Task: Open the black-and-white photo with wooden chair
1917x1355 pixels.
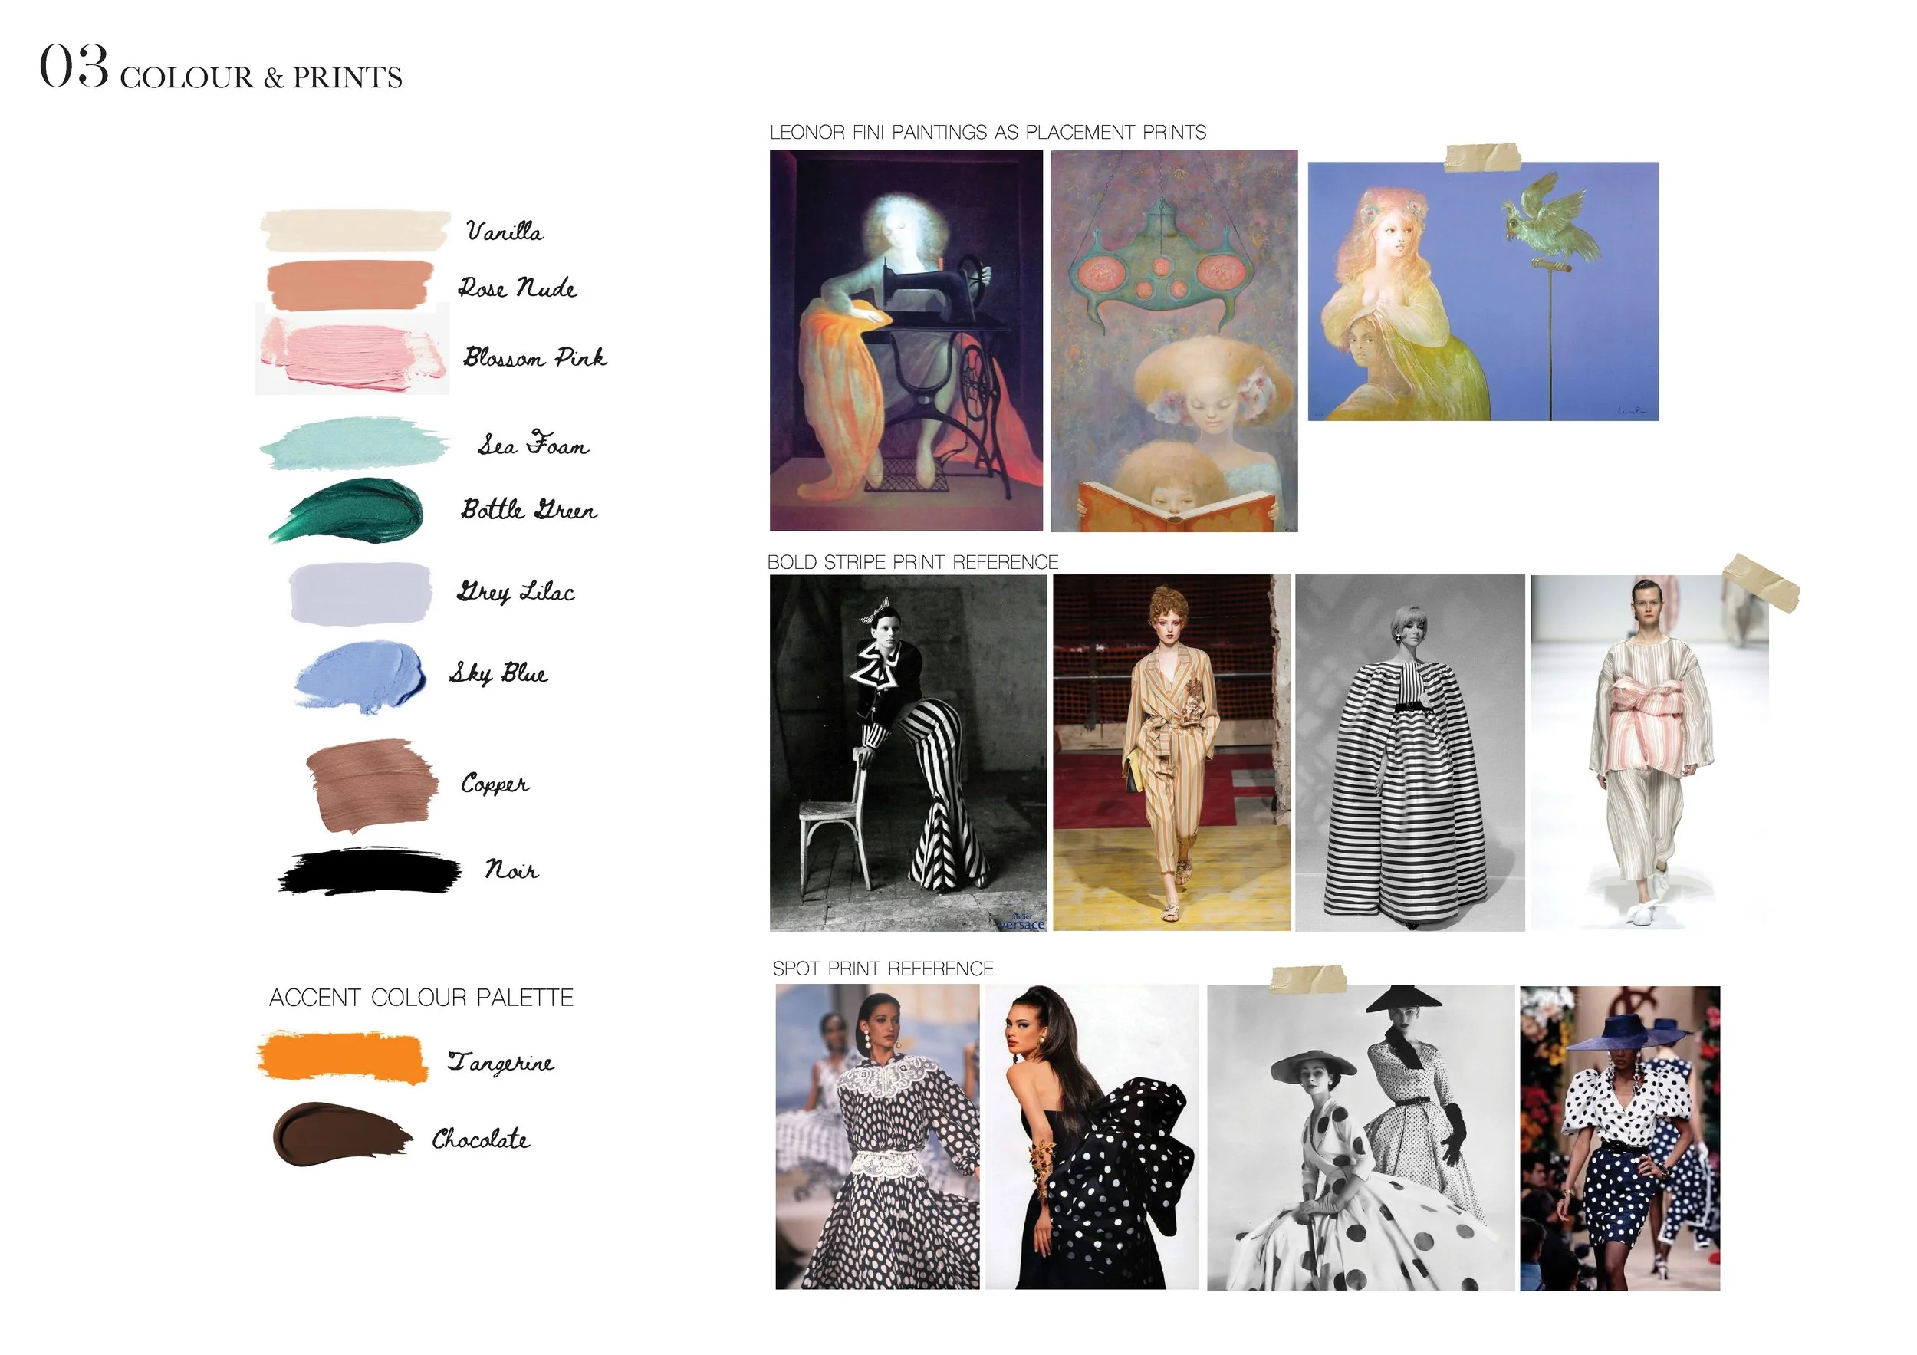Action: pos(909,752)
